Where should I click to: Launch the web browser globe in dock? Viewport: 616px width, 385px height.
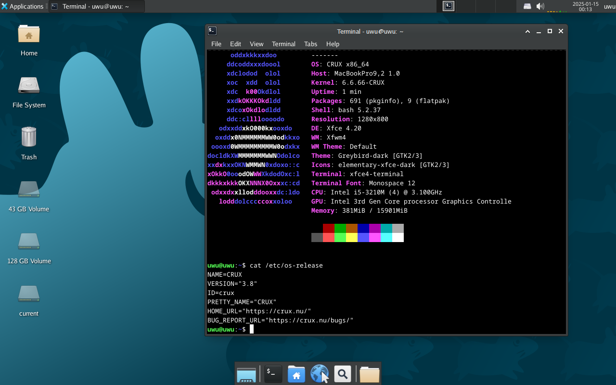pos(319,373)
